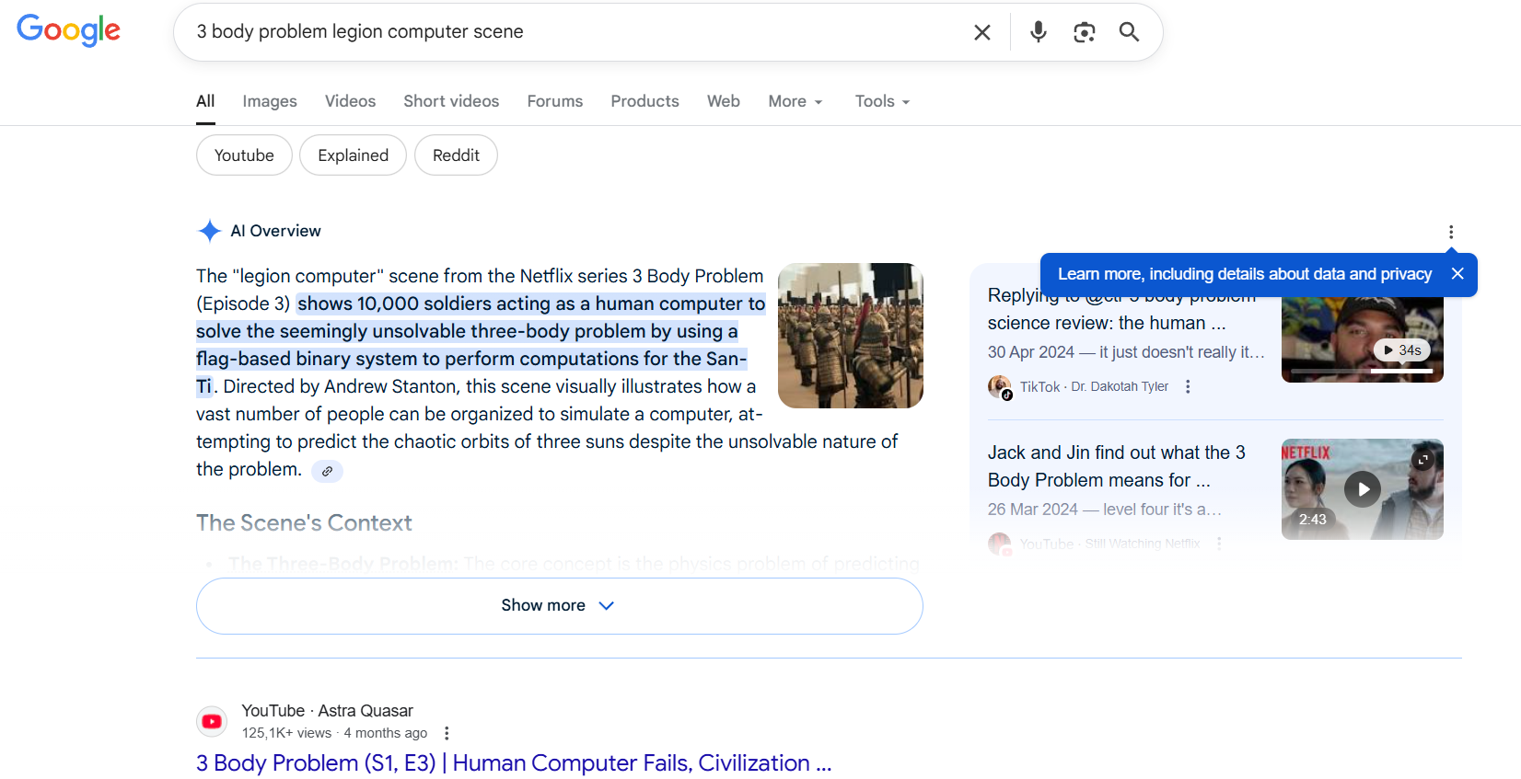1521x779 pixels.
Task: Open options for Astra Quasar YouTube result
Action: 447,733
